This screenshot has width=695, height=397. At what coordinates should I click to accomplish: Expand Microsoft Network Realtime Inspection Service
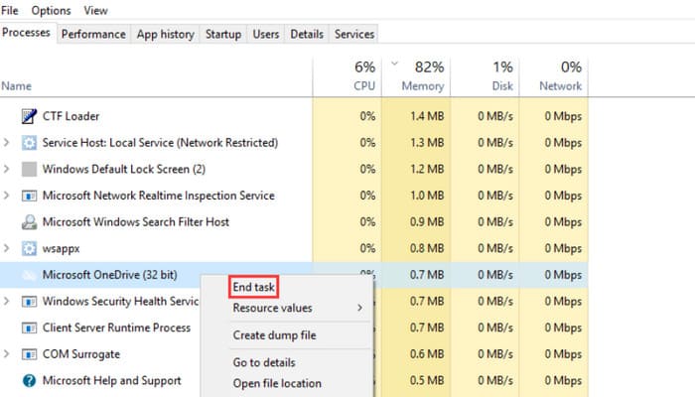click(x=6, y=196)
